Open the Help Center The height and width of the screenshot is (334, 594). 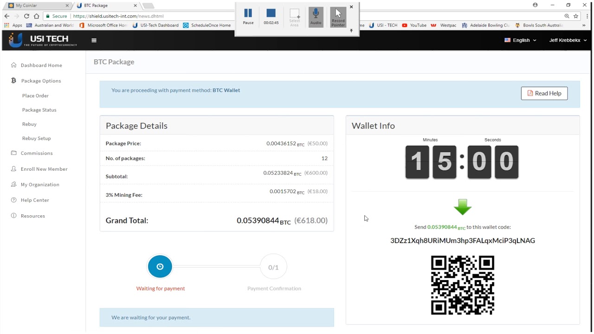[35, 200]
